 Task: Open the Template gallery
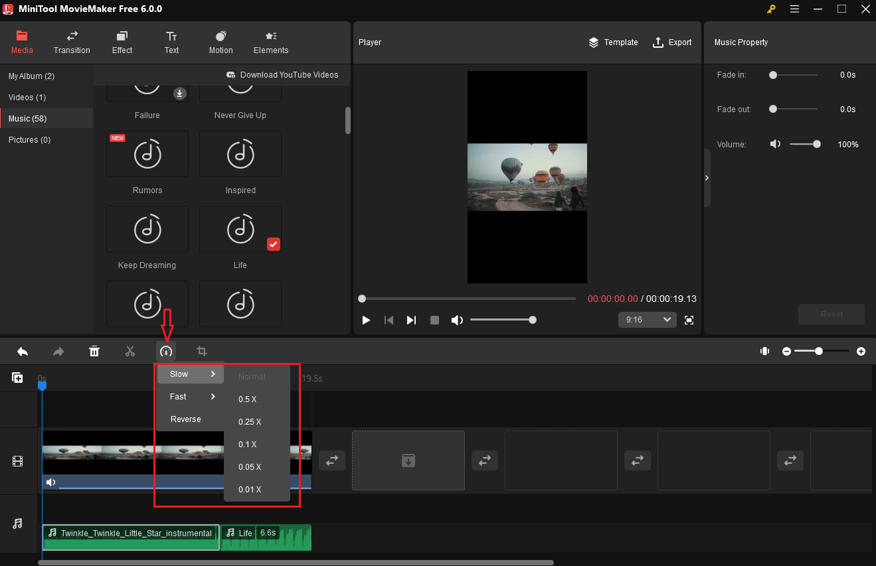613,42
